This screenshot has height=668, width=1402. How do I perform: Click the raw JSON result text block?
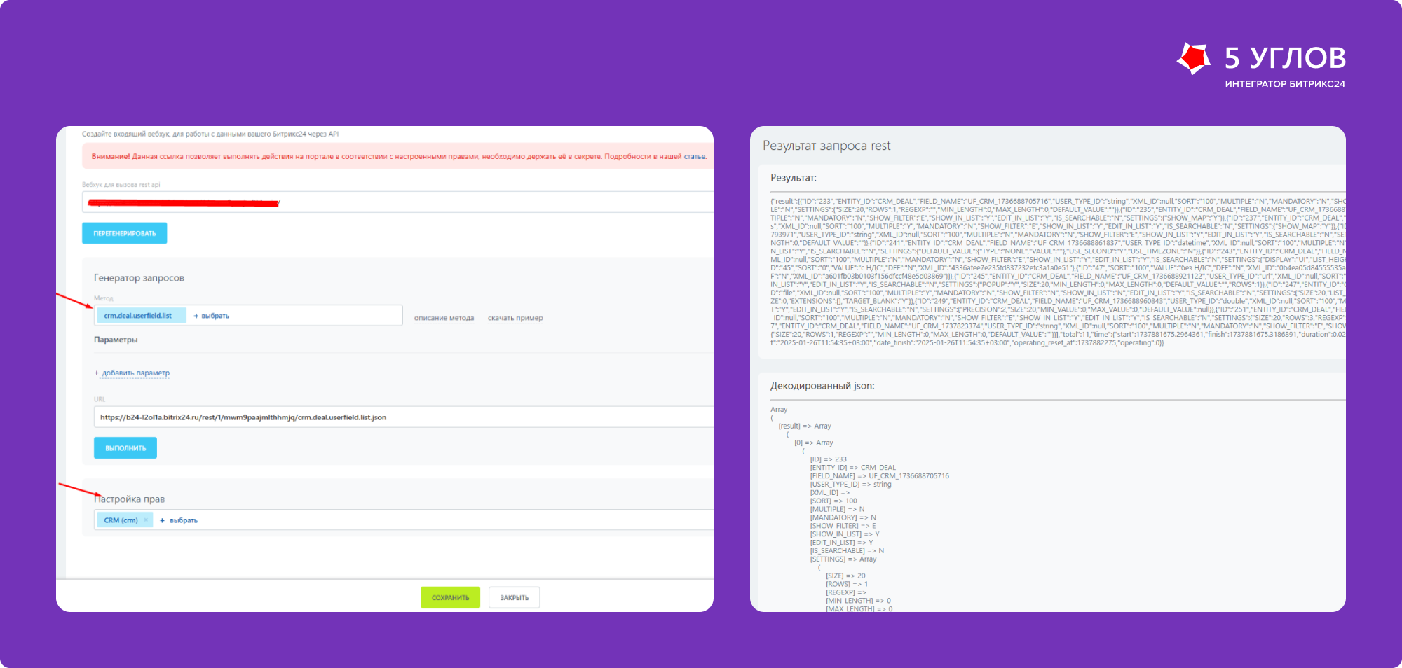pos(1058,272)
